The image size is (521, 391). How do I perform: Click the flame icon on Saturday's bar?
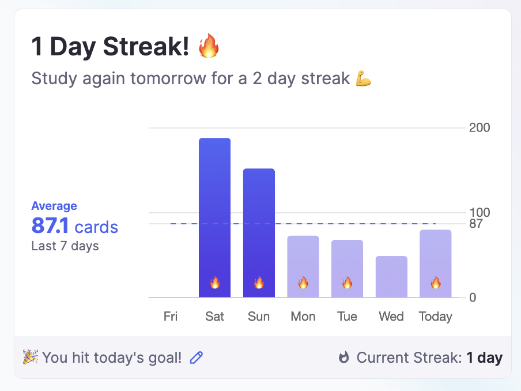click(x=215, y=283)
